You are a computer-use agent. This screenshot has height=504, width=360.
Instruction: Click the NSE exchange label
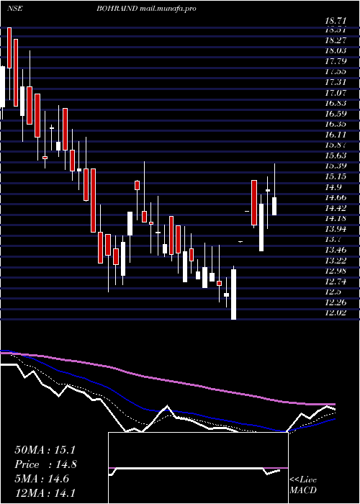[15, 9]
